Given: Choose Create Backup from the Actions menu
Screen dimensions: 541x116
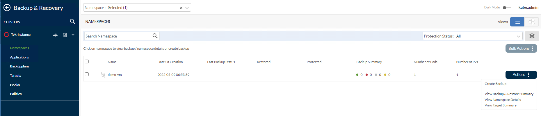Looking at the screenshot, I should 495,84.
